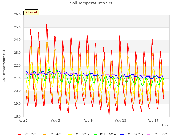Click the 26.0 y-axis tick label
The height and width of the screenshot is (140, 187).
[18, 14]
